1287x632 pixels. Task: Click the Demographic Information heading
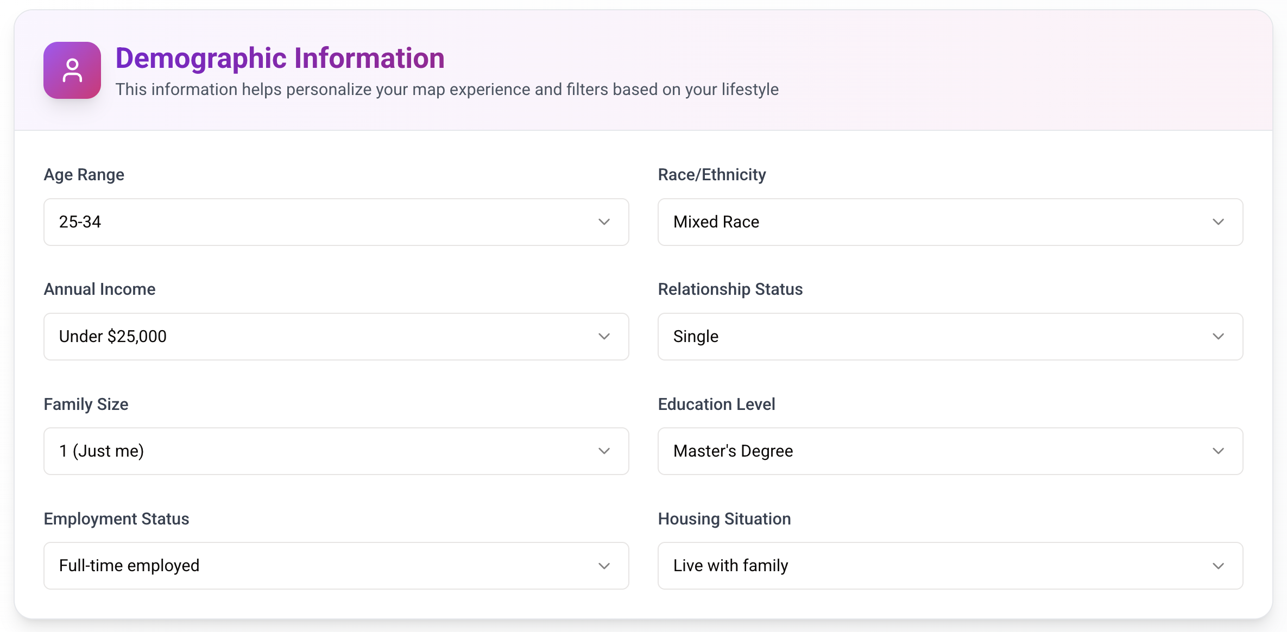pos(280,58)
